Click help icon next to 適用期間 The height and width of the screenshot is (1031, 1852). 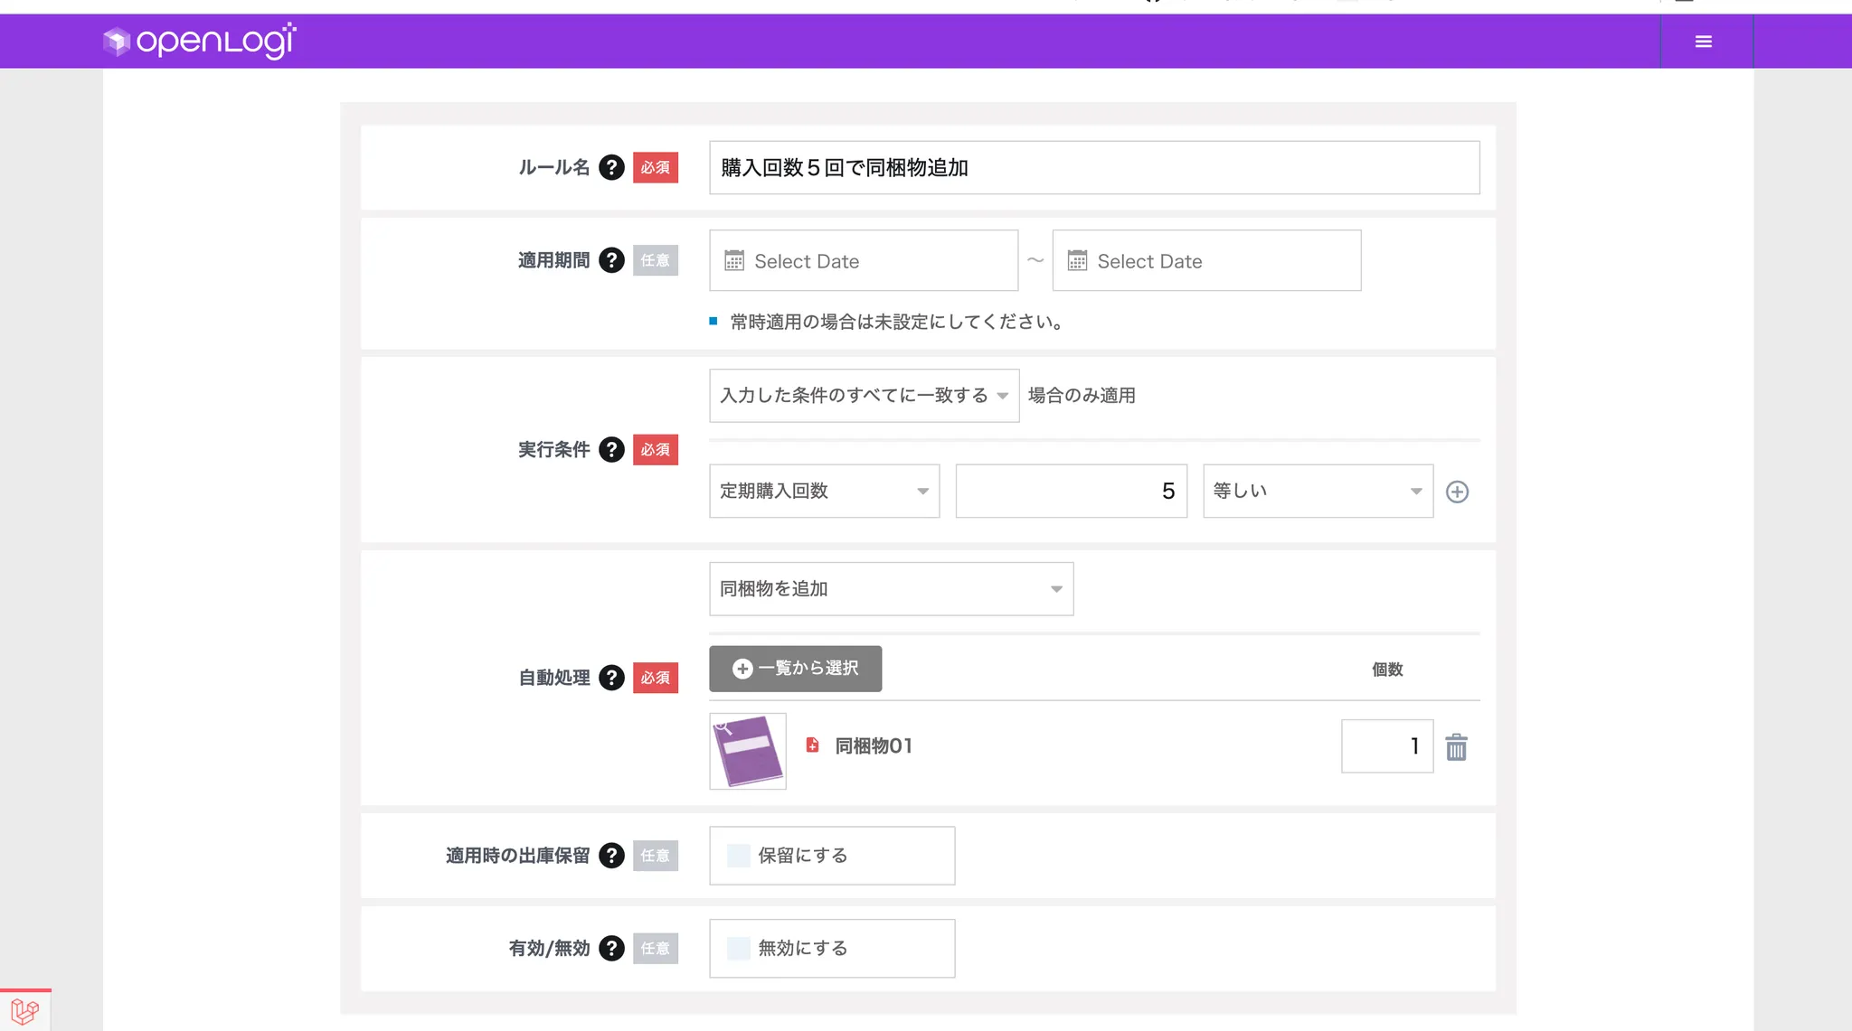pyautogui.click(x=611, y=260)
